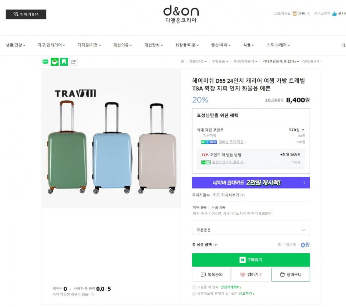Click the Naver blog share icon

(x=45, y=62)
